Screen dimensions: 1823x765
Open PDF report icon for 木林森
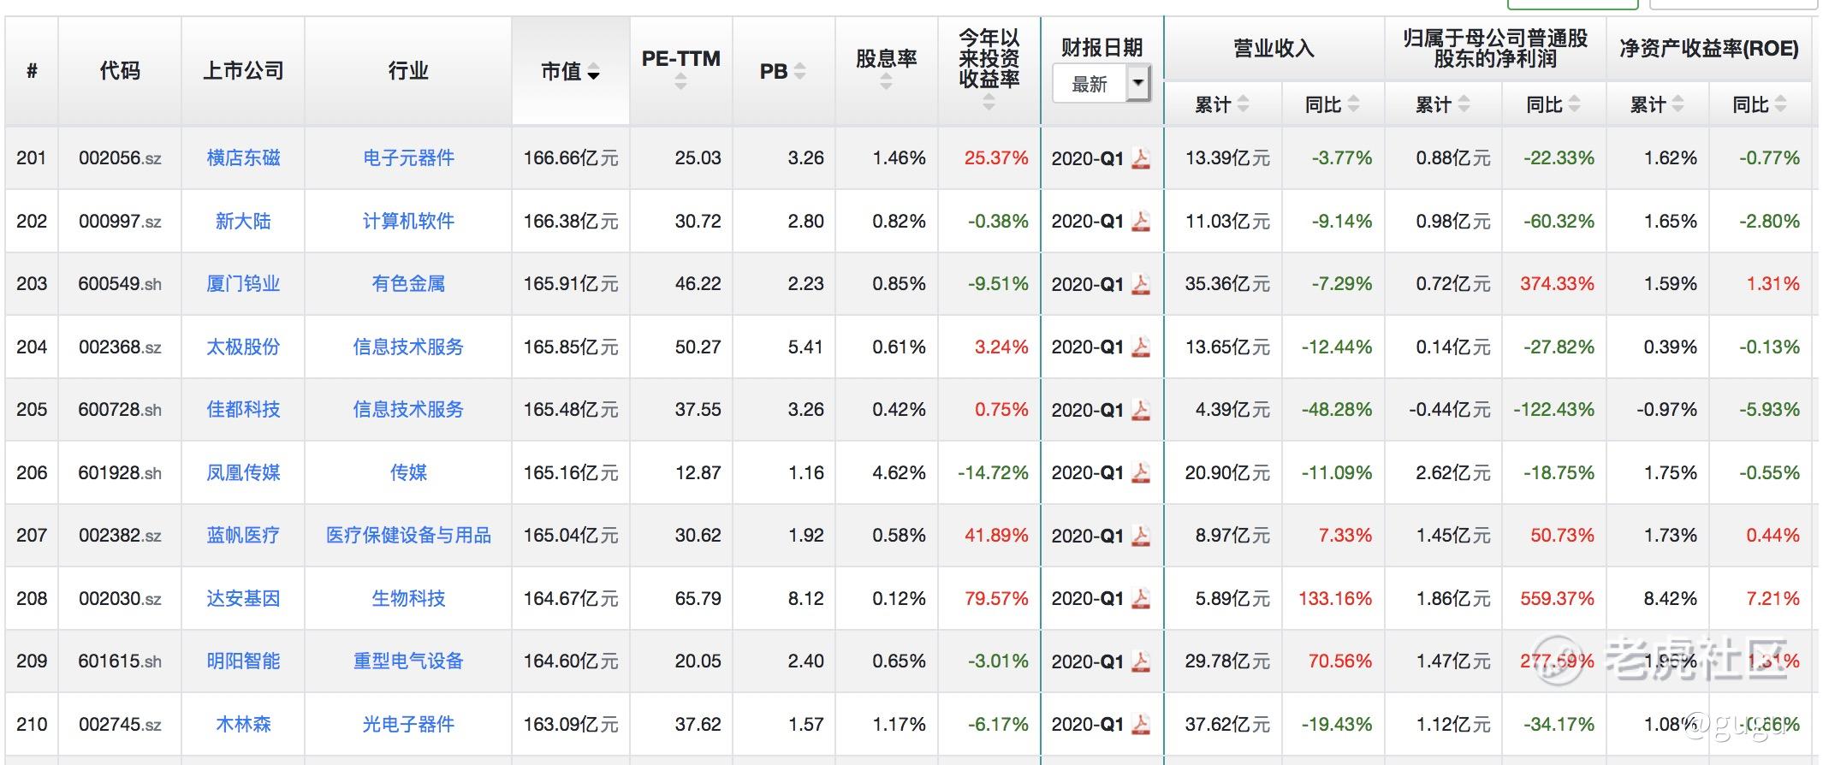(1141, 724)
